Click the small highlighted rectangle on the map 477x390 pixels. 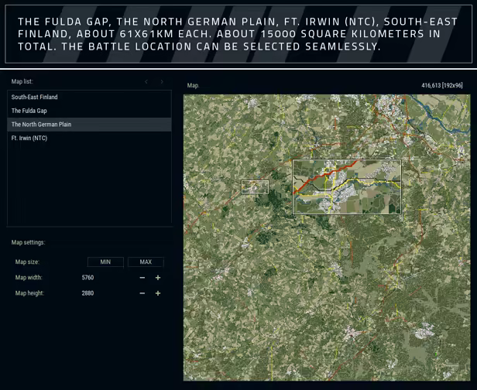(255, 186)
